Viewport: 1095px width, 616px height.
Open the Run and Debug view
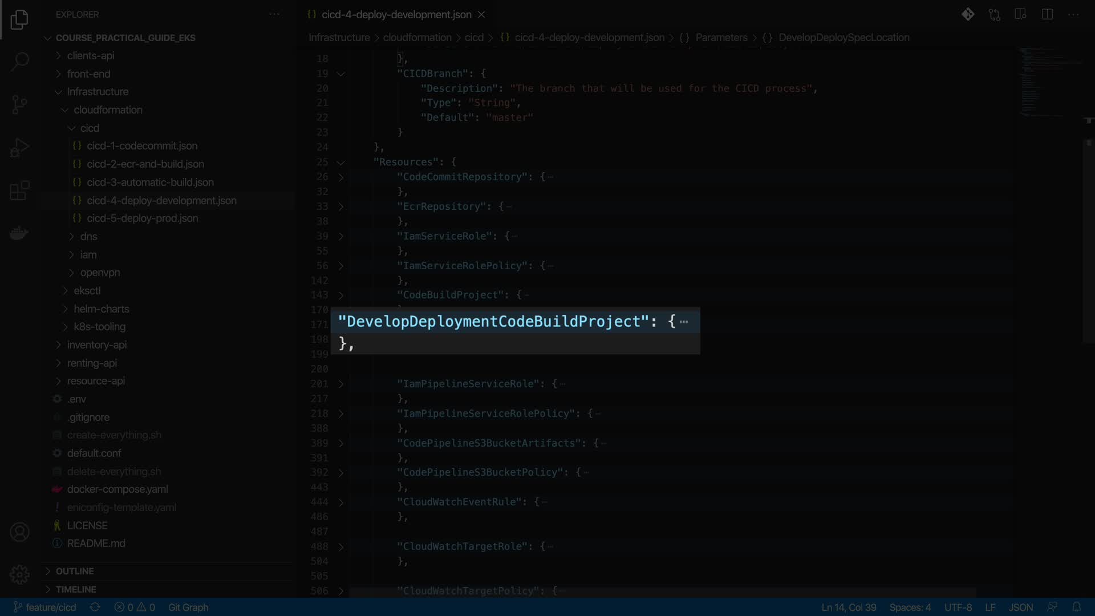point(19,148)
